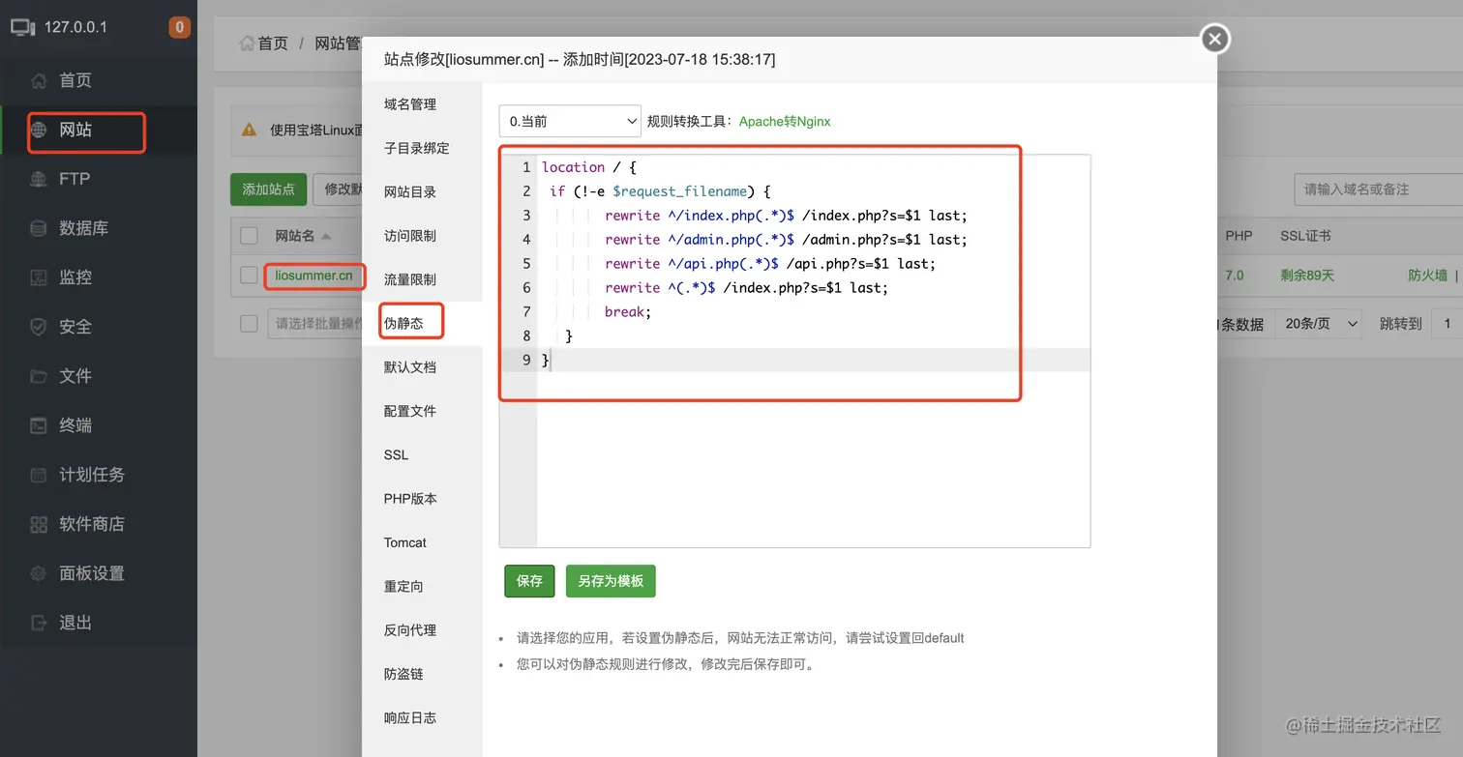Click the 剩余89天 SSL certificate link
Screen dimensions: 1463x757
pos(1307,276)
